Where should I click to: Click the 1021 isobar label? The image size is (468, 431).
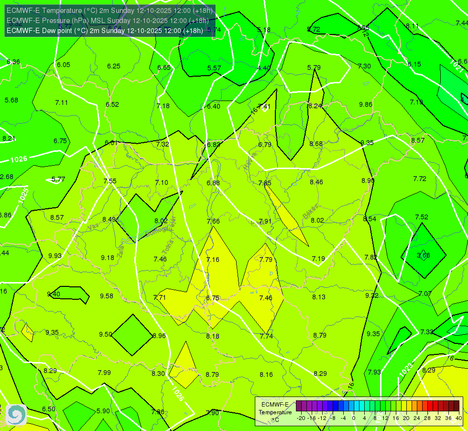457,66
